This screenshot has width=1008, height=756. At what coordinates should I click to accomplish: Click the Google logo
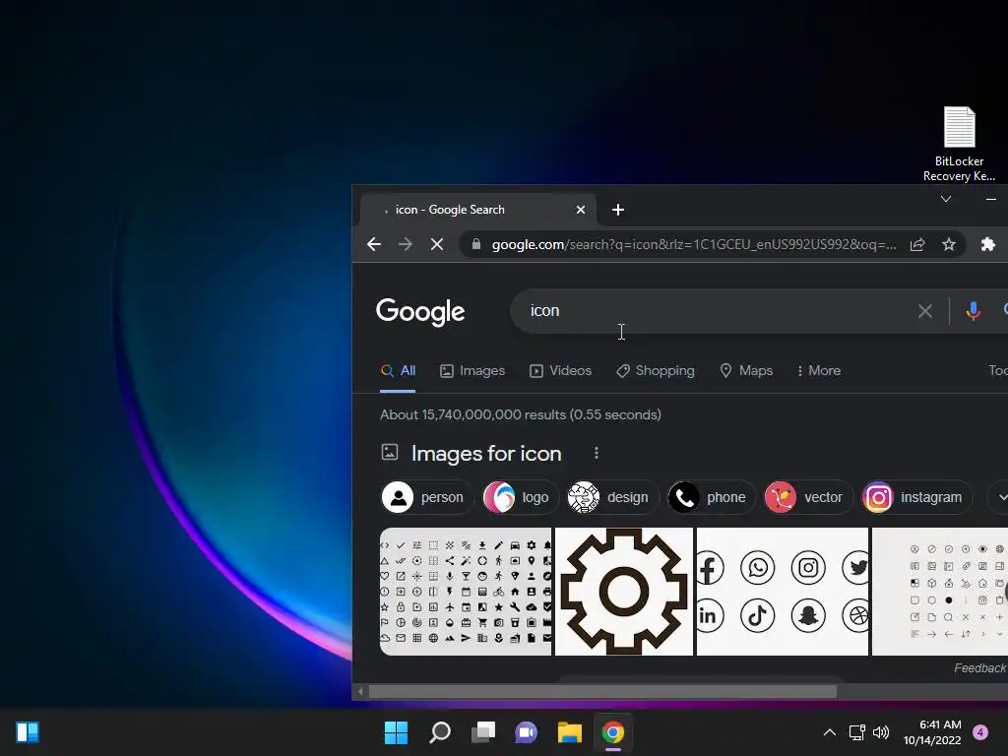(420, 312)
